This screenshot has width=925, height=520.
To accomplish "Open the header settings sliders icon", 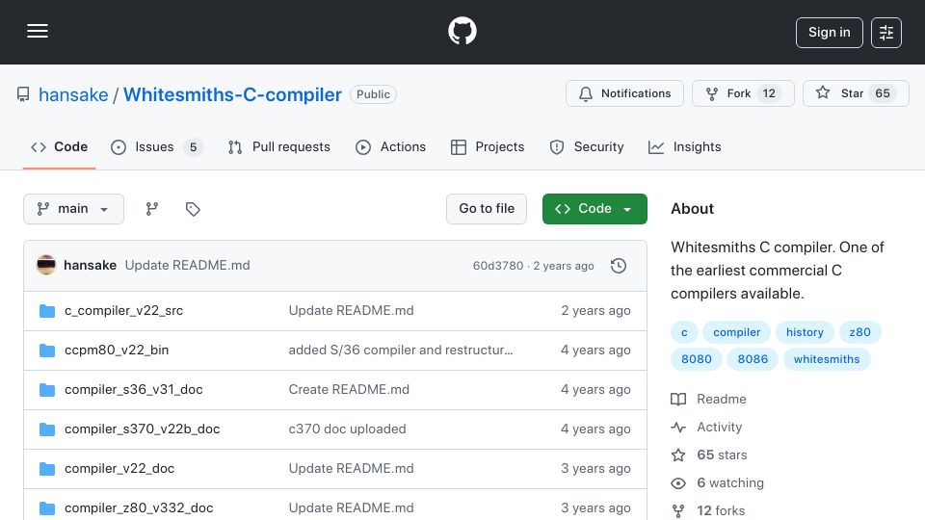I will [886, 33].
